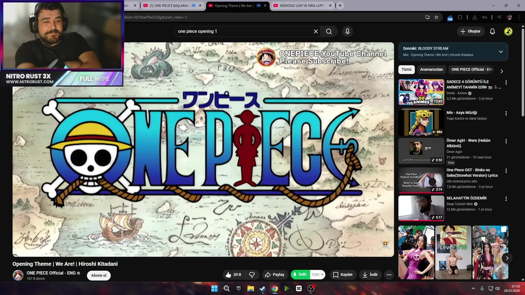Save the video with Kaydet
The height and width of the screenshot is (295, 525).
(342, 275)
